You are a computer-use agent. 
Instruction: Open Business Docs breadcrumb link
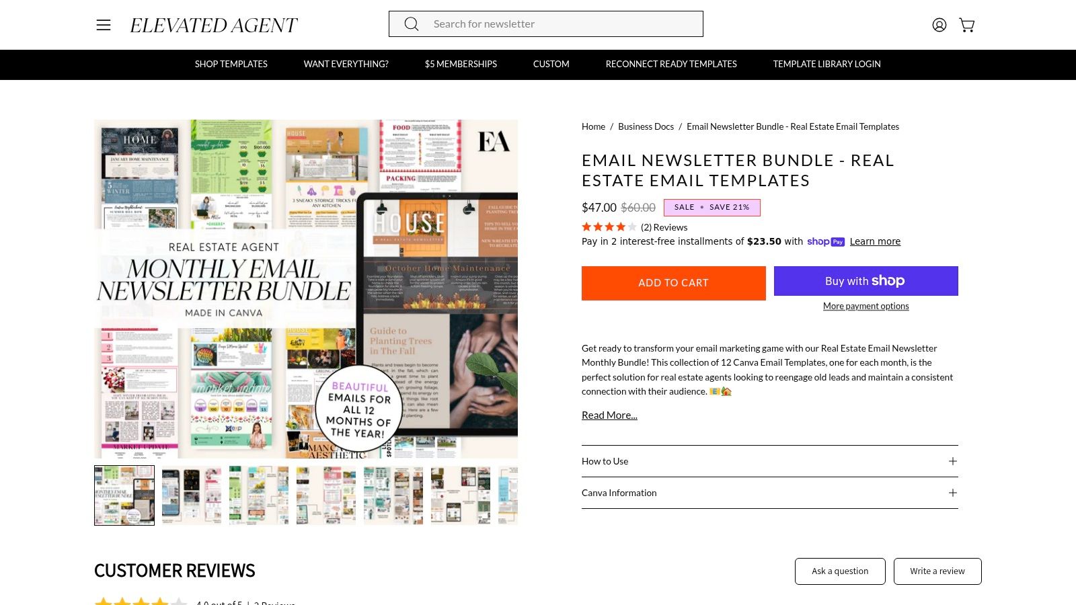coord(646,126)
